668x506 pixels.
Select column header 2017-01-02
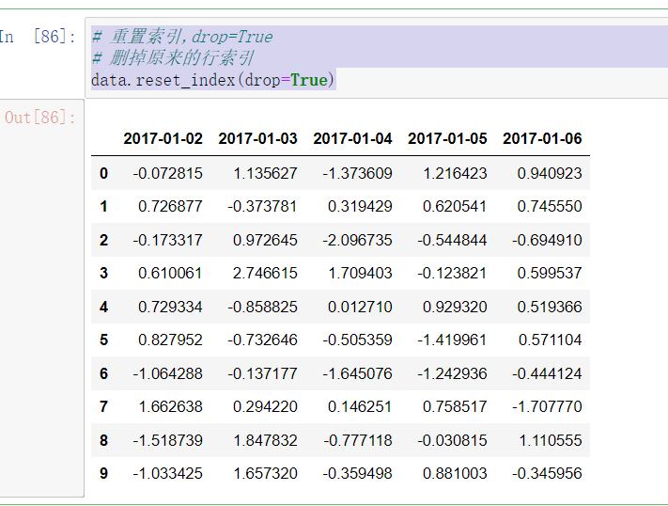(163, 138)
